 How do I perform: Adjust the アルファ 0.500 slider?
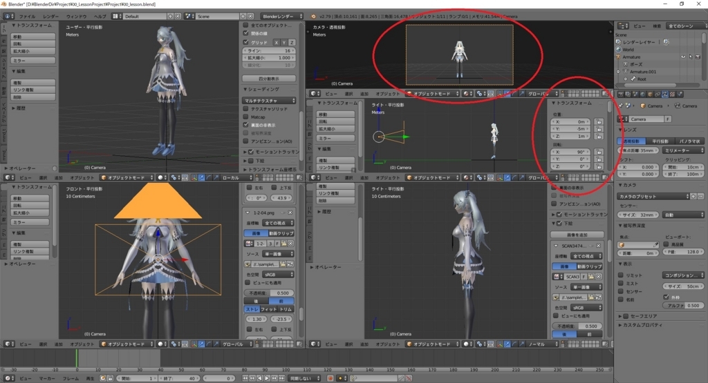tap(684, 306)
